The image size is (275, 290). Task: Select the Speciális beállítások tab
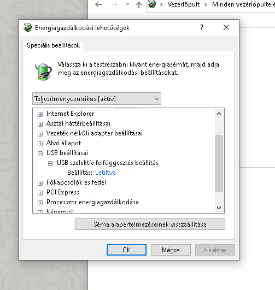point(54,45)
